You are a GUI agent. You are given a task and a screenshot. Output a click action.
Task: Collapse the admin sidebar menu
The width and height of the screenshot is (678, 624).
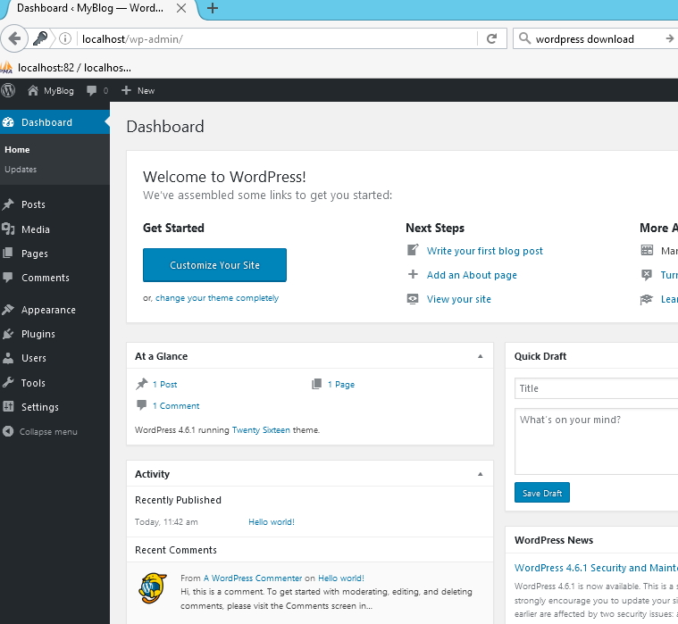pos(40,431)
